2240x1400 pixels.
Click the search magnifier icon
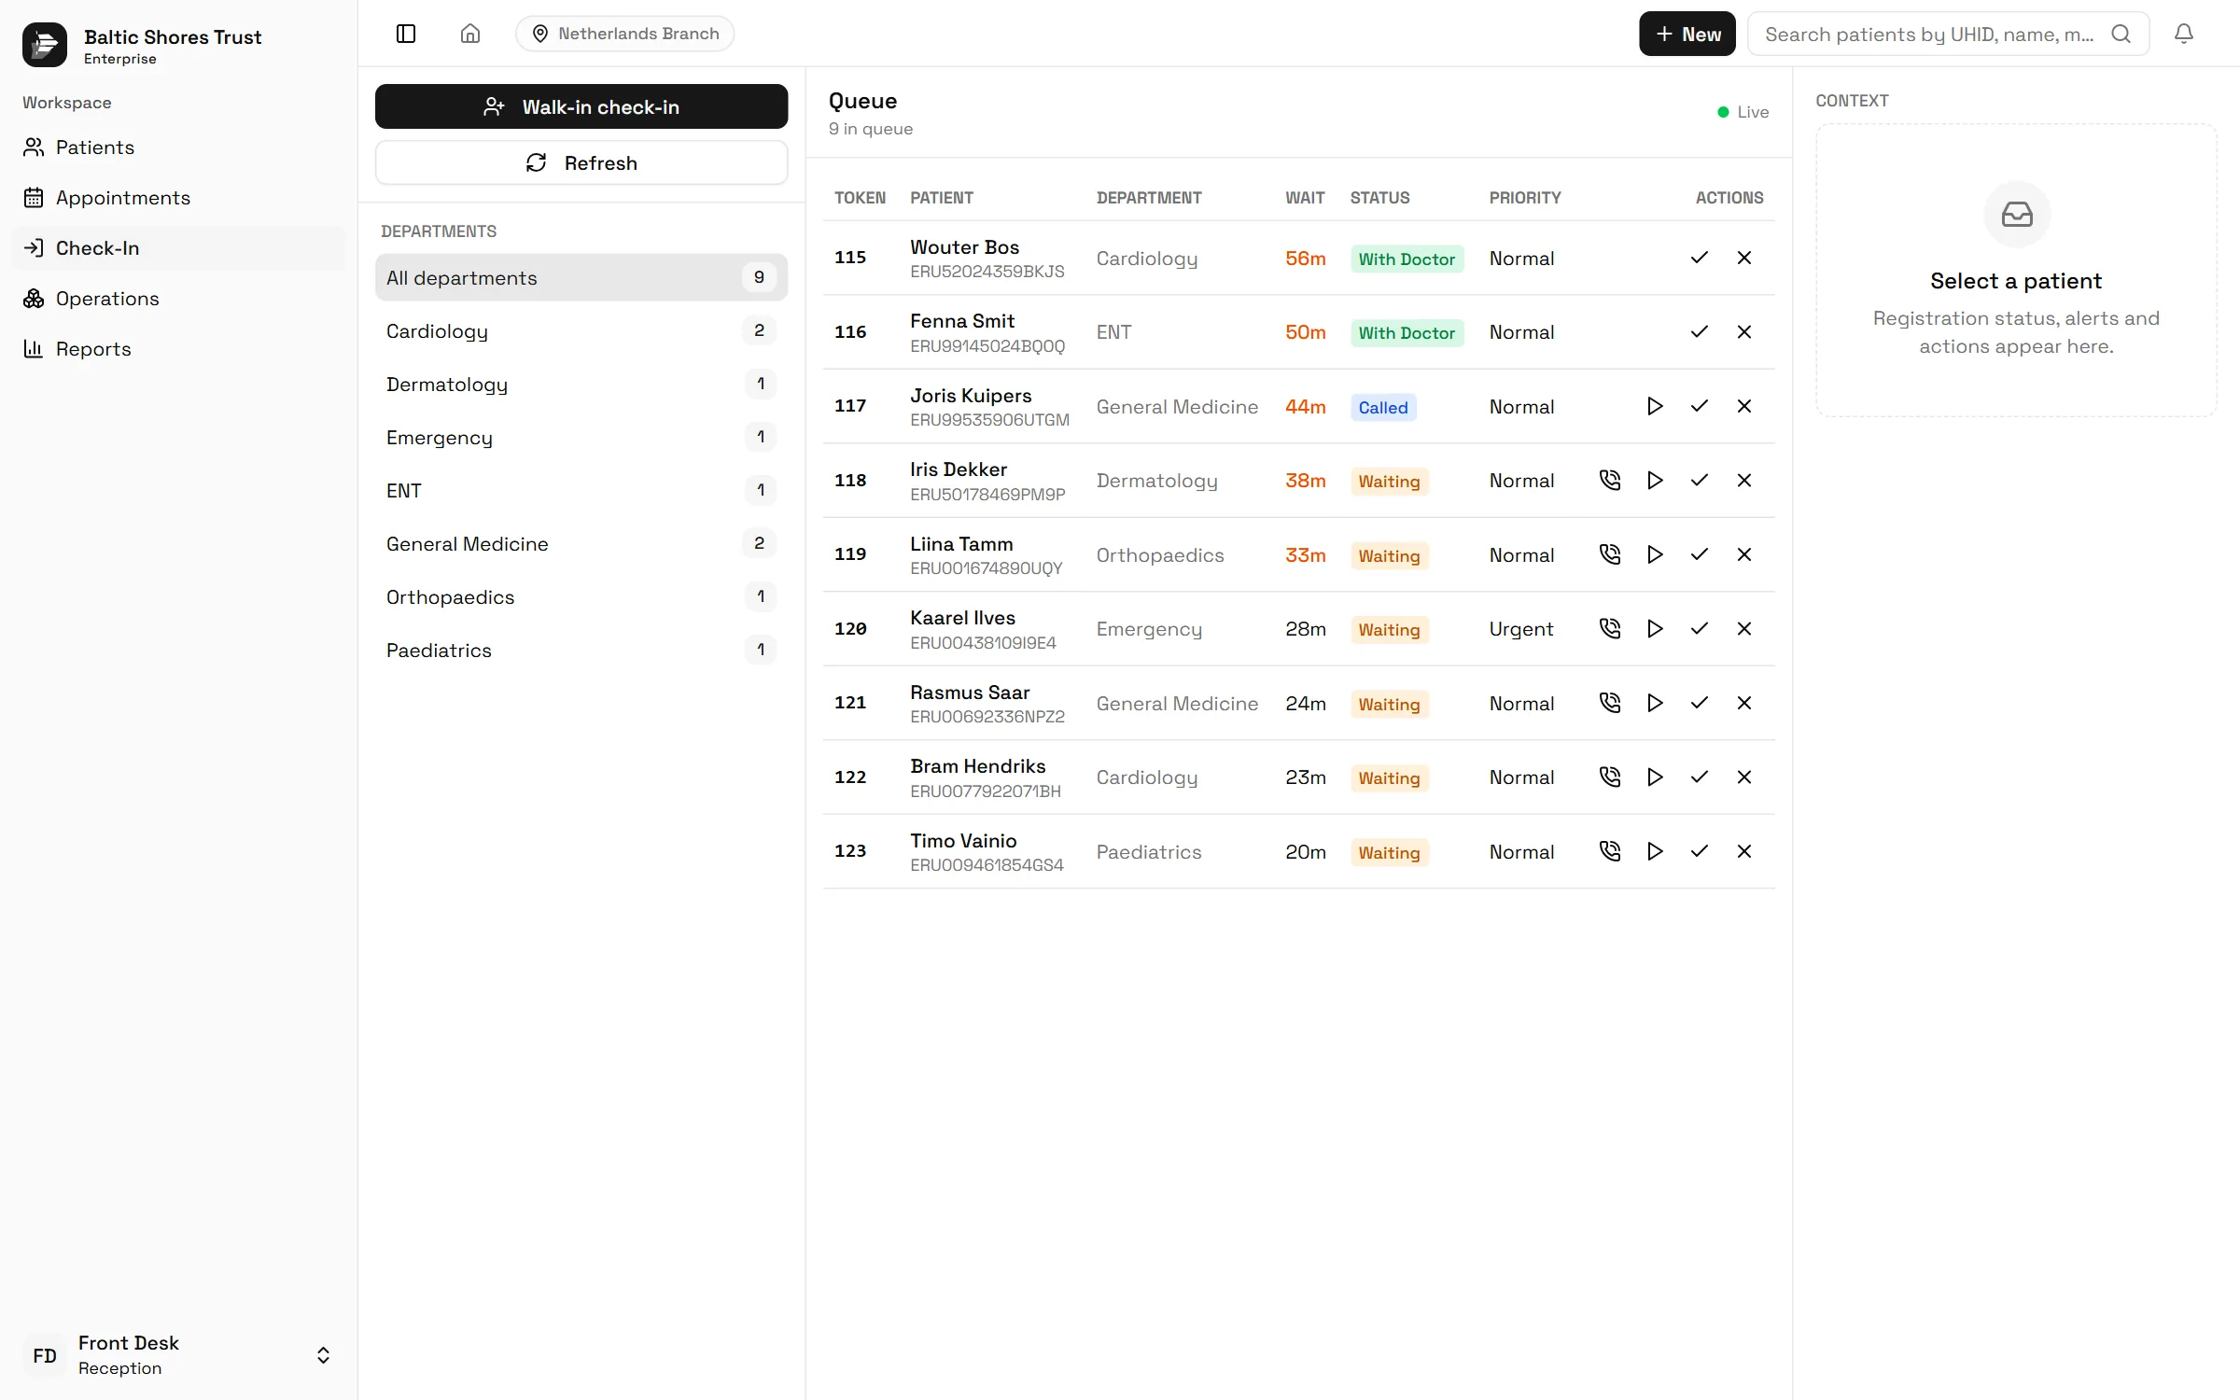(x=2121, y=34)
